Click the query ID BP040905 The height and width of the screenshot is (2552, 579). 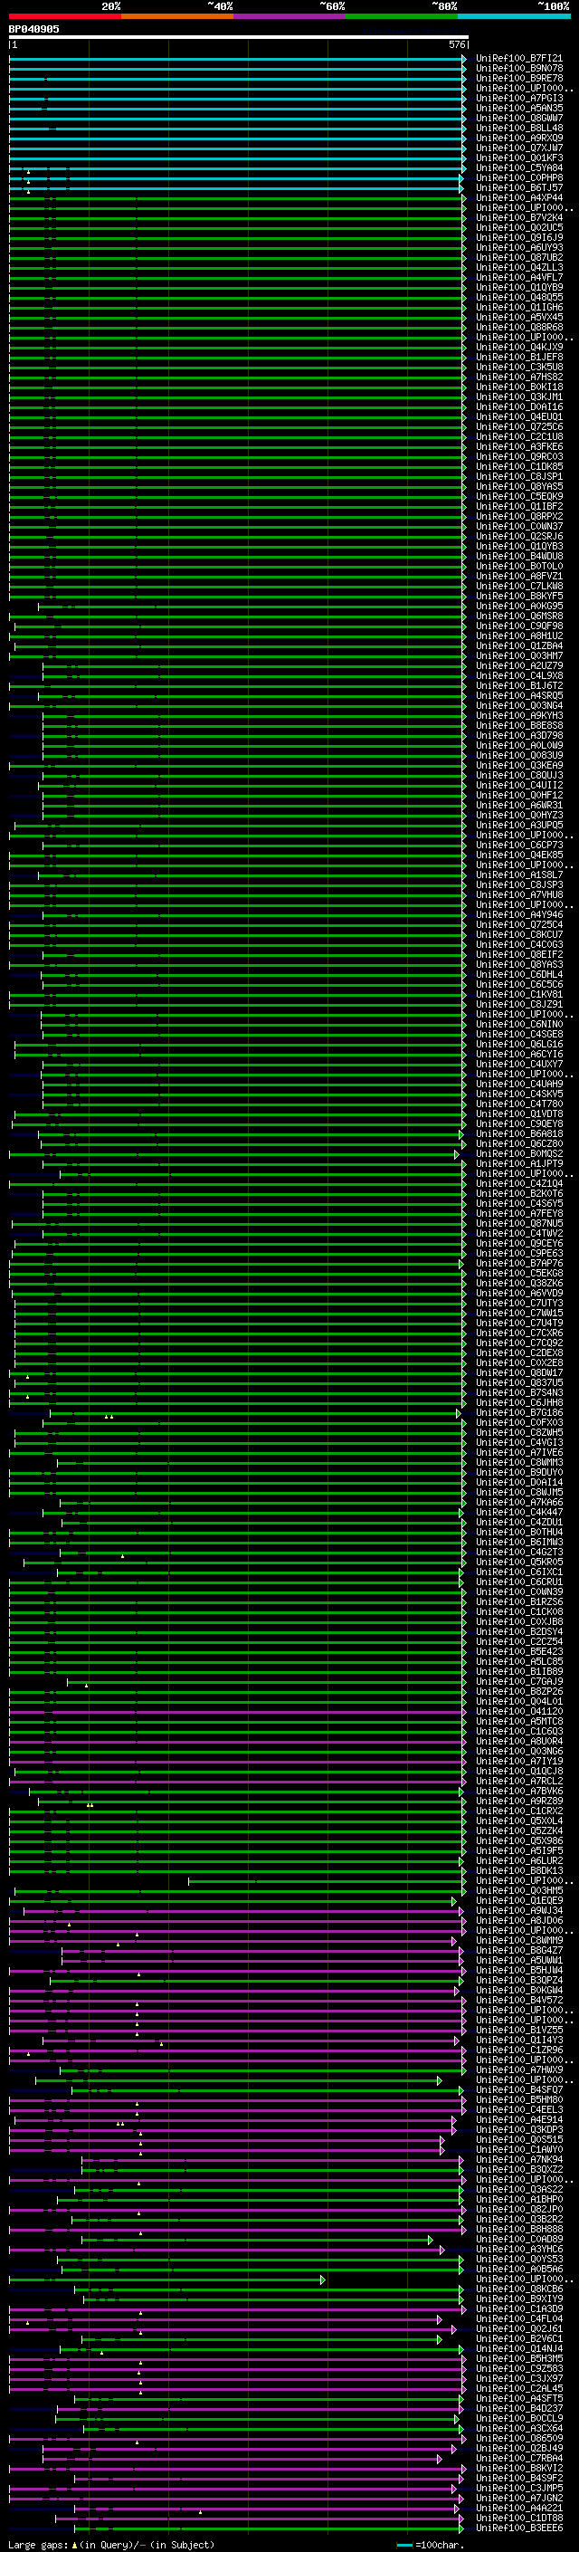click(33, 30)
